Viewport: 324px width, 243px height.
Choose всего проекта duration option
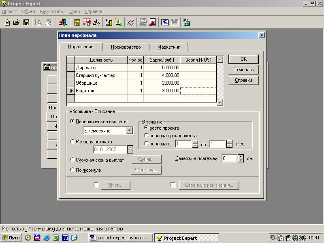click(146, 128)
